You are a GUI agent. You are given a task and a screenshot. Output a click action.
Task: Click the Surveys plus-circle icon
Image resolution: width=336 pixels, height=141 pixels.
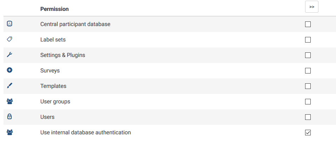click(9, 70)
